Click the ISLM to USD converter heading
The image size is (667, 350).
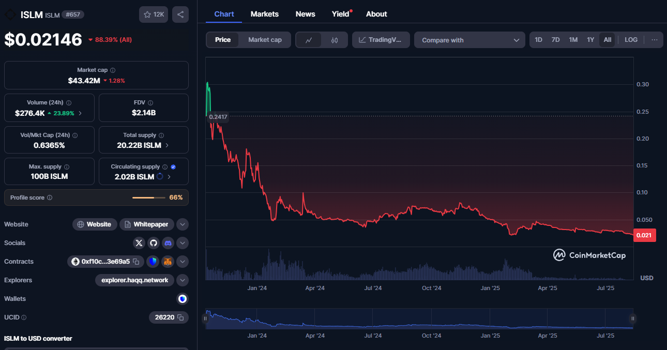pos(38,339)
